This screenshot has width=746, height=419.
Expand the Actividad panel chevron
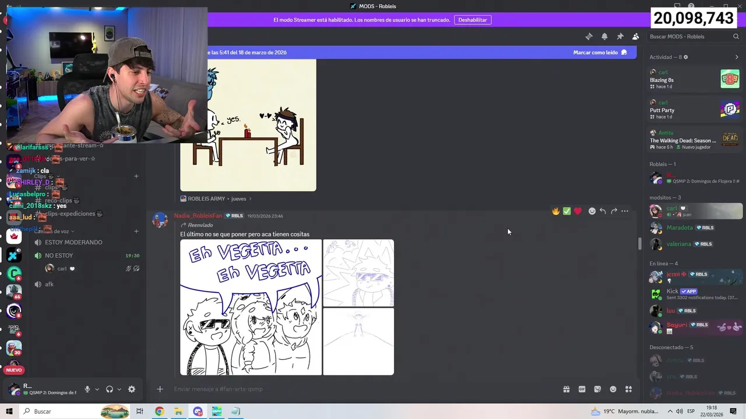pyautogui.click(x=737, y=57)
